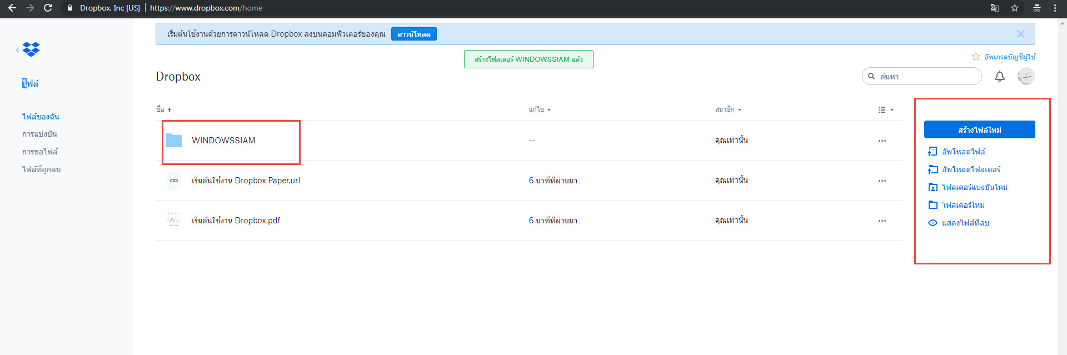Viewport: 1067px width, 355px height.
Task: Click the upgrade star icon
Action: coord(976,57)
